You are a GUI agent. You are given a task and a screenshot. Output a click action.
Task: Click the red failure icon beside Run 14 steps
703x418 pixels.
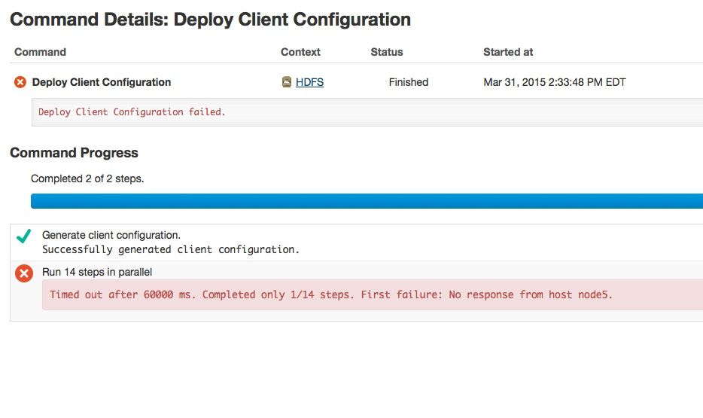[x=24, y=274]
